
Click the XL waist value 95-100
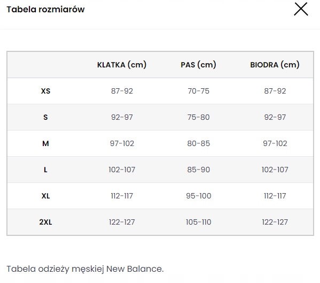click(x=198, y=196)
